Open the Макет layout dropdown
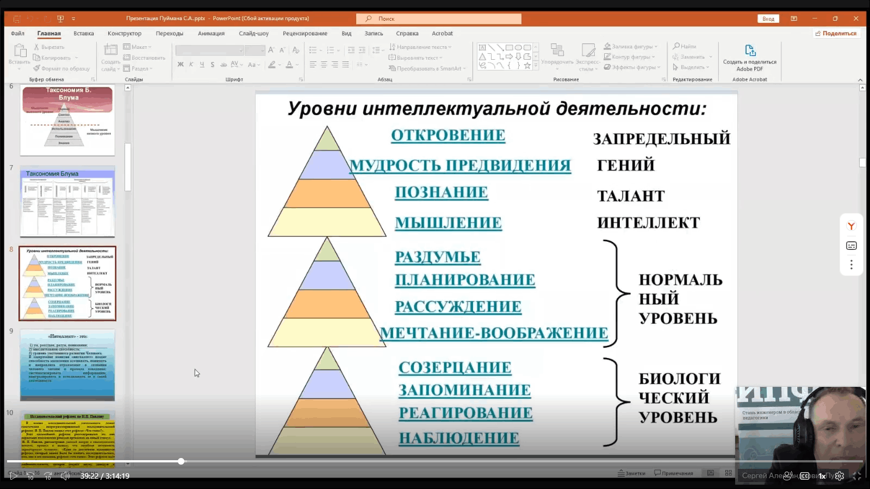This screenshot has width=870, height=489. (137, 47)
